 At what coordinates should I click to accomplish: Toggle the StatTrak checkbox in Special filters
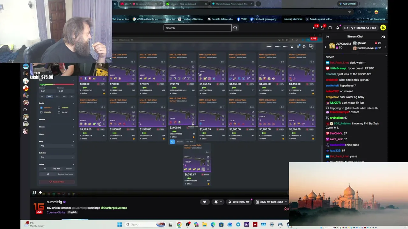(41, 108)
